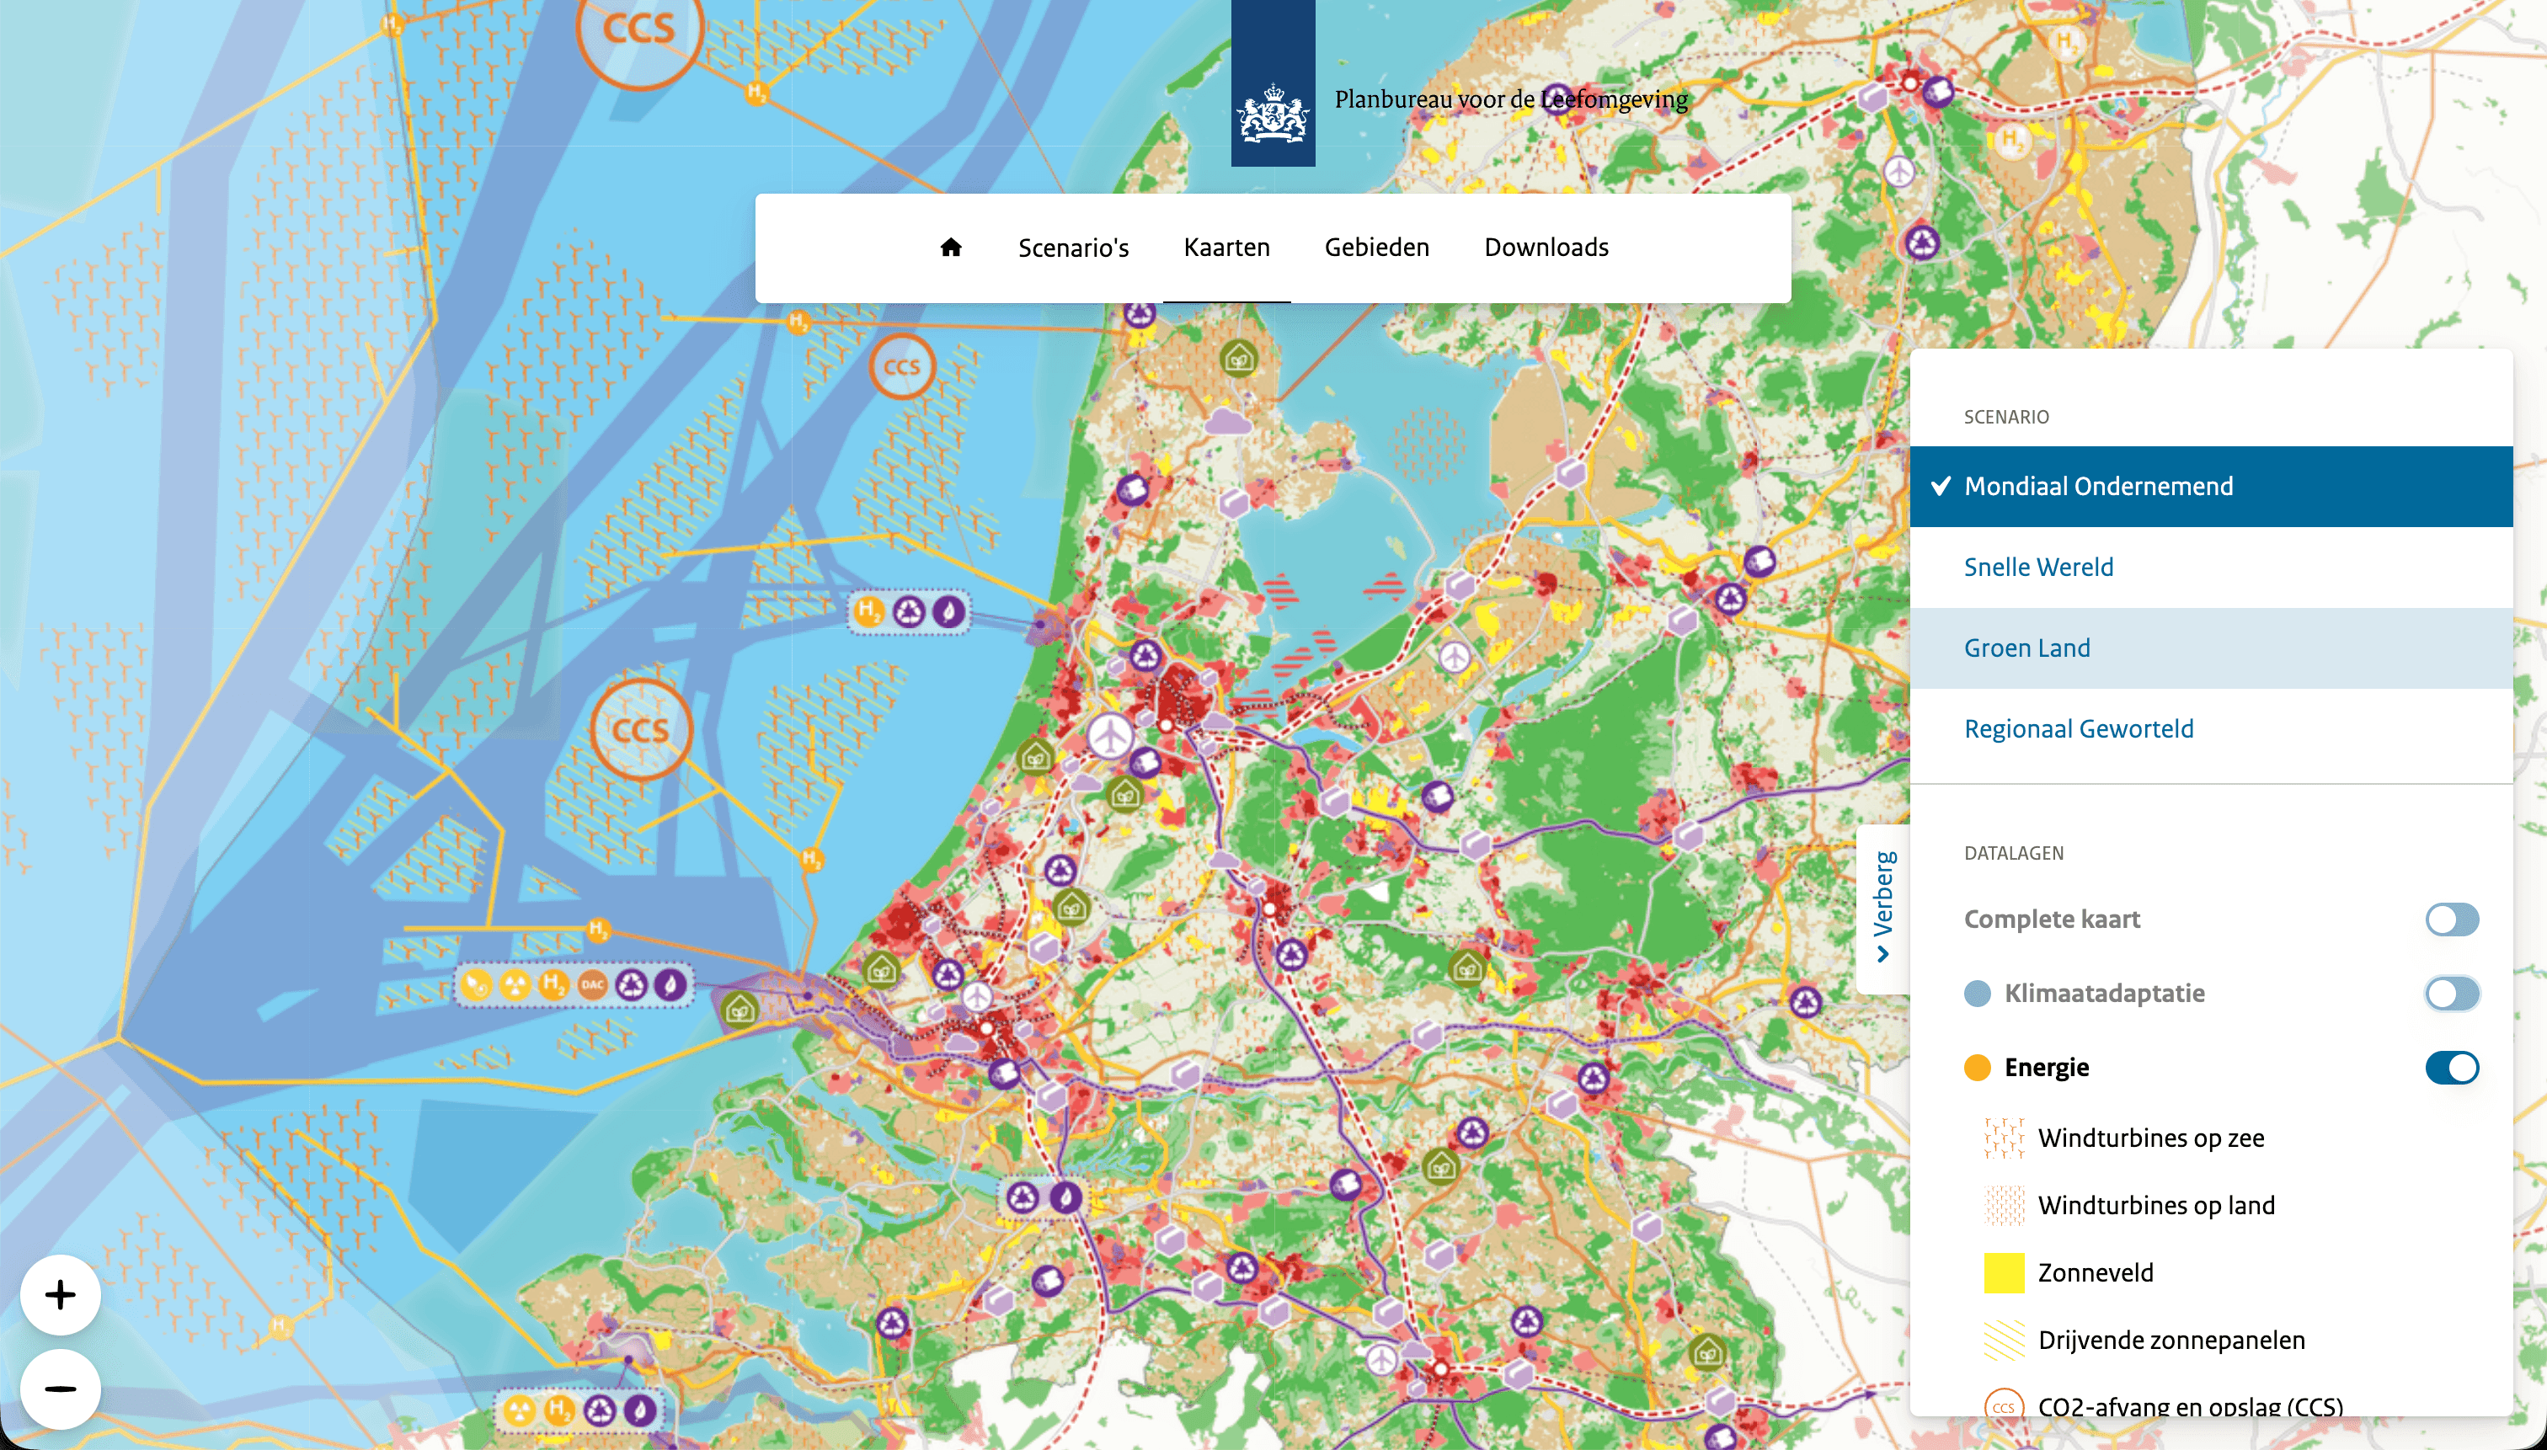
Task: Click the Energie layer label
Action: tap(2046, 1068)
